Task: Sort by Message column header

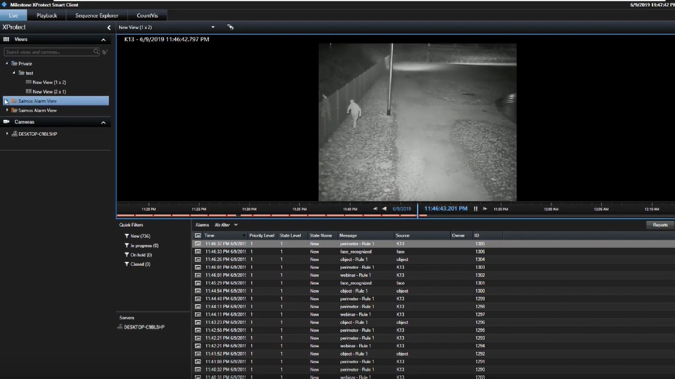Action: click(x=366, y=235)
